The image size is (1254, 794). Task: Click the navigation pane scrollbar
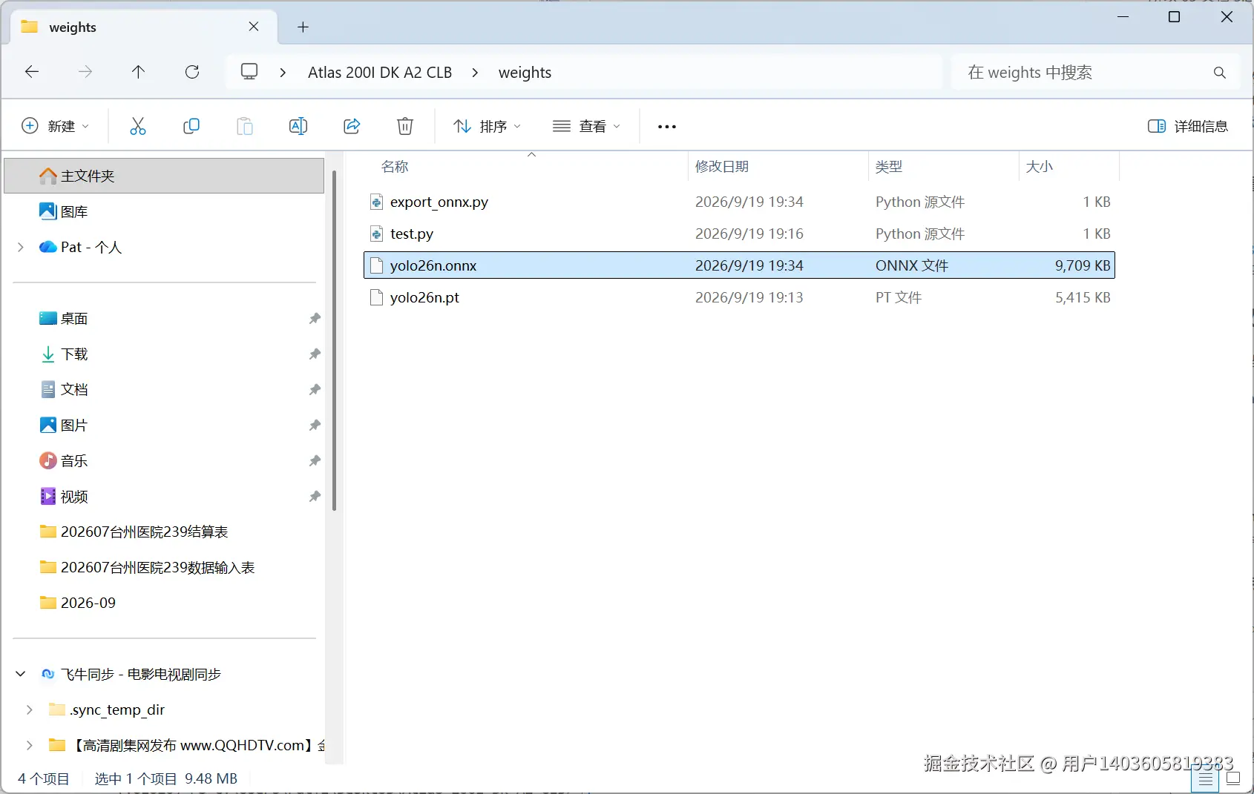334,341
